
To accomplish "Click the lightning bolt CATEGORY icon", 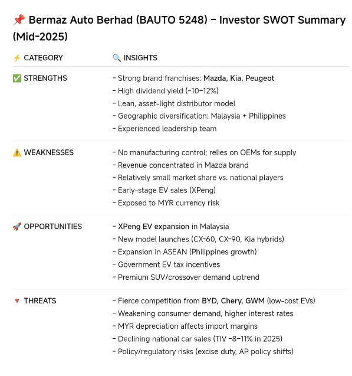I will point(17,58).
